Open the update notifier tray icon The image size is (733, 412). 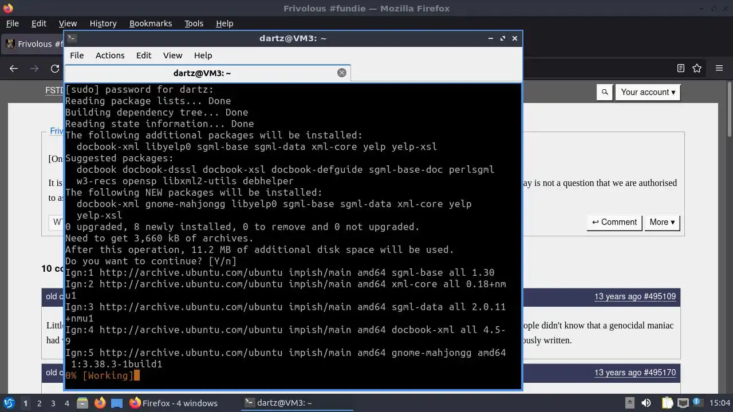coord(699,403)
